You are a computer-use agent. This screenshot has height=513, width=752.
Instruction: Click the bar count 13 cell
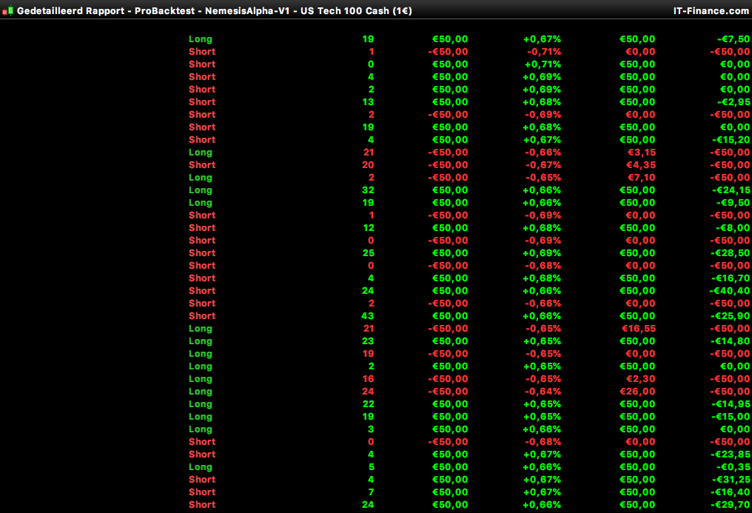368,102
